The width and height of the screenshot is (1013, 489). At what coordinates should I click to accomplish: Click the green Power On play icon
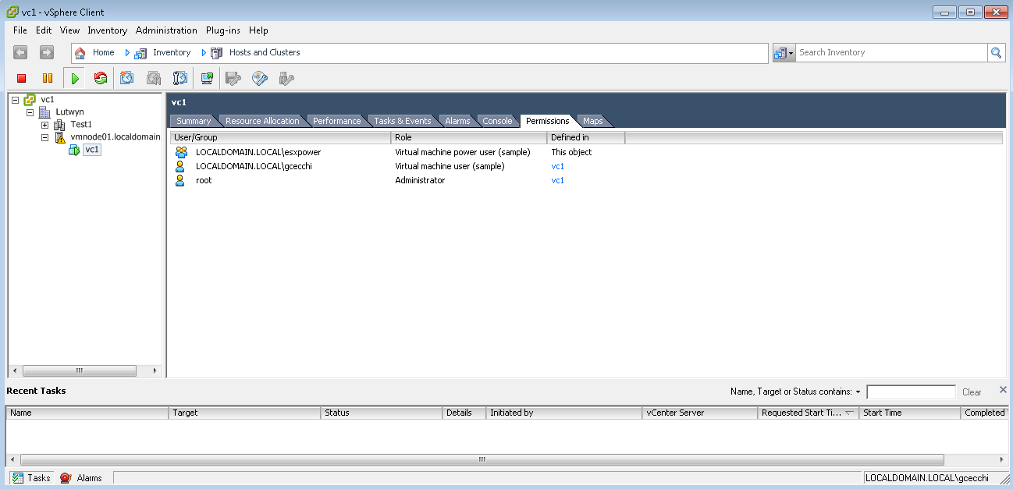click(x=75, y=78)
